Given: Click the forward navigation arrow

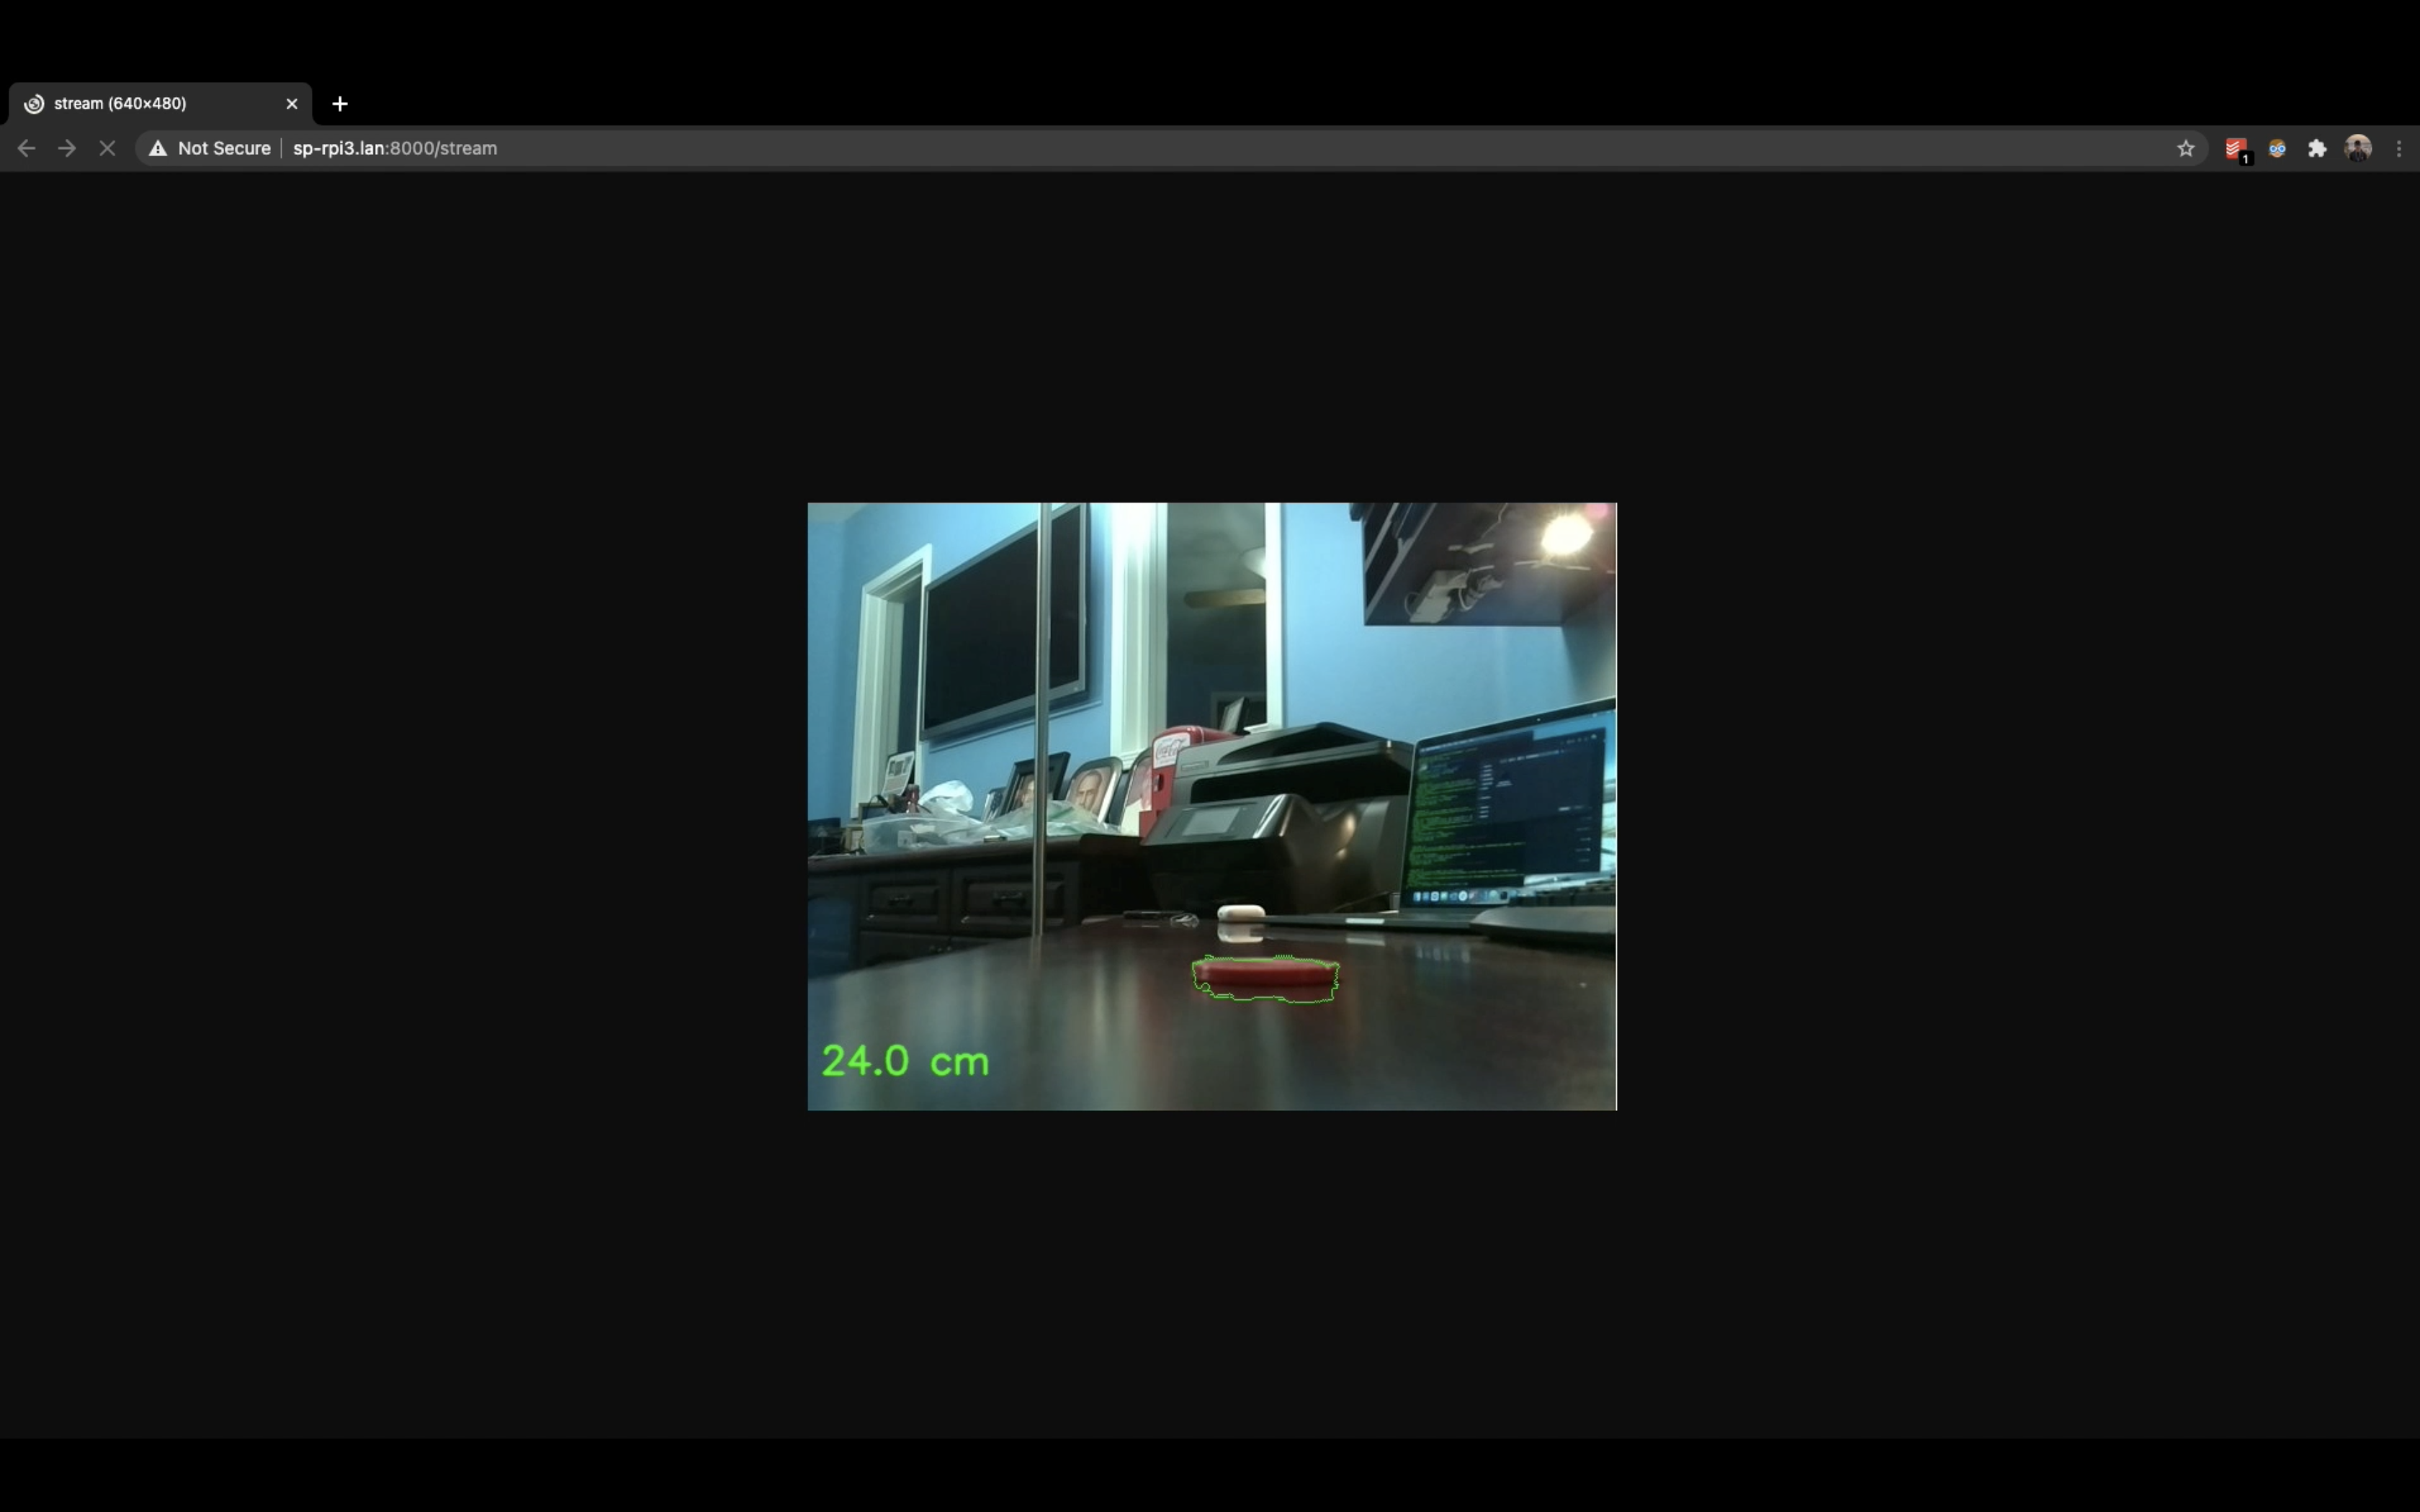Looking at the screenshot, I should 67,148.
